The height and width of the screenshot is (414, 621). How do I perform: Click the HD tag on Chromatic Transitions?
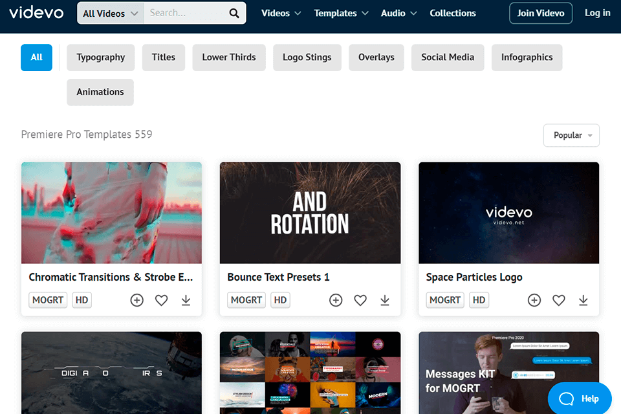coord(82,300)
